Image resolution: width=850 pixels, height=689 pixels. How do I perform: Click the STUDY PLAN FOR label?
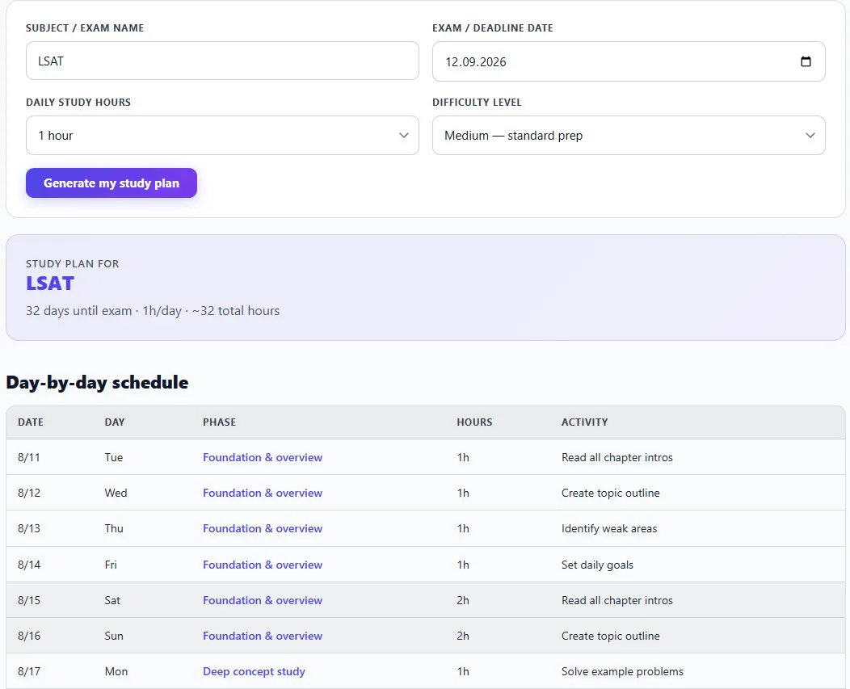[73, 263]
